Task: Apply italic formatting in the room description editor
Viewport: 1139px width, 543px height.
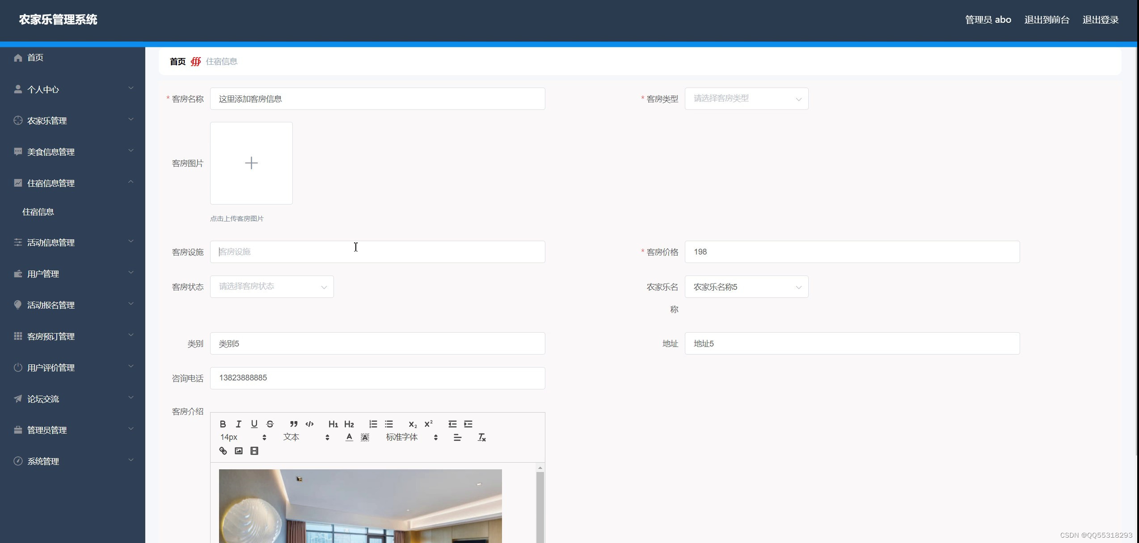Action: point(238,424)
